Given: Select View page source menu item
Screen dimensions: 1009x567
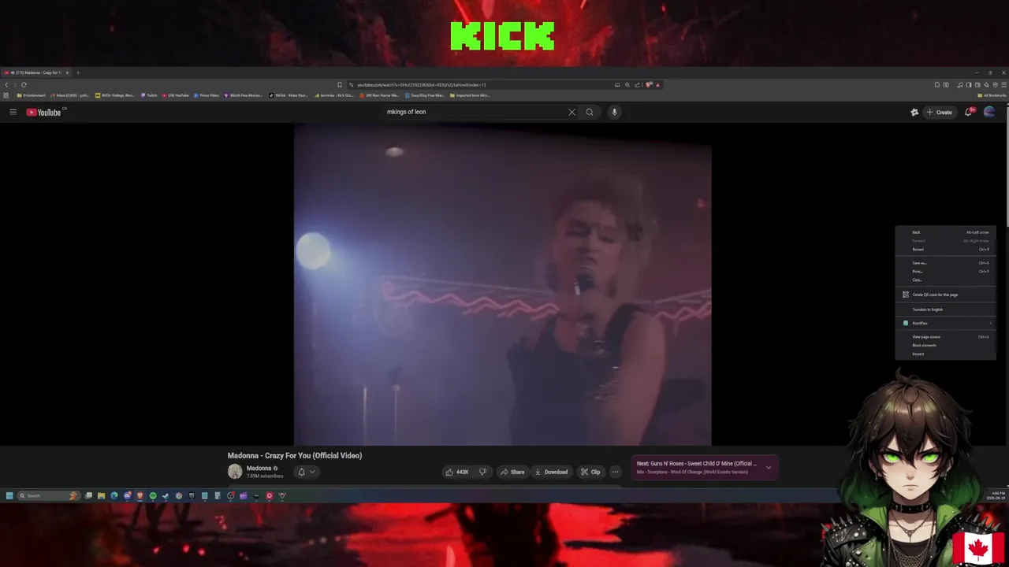Looking at the screenshot, I should [945, 336].
